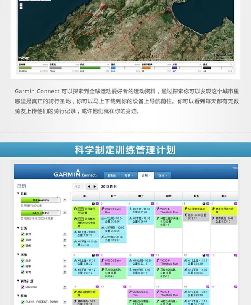Toggle the 事件 calendar checkbox

coord(23,234)
